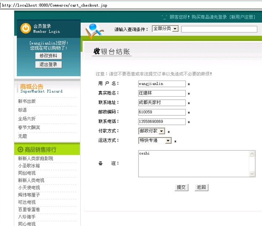Open 新新人类电视 in sales ranking
The width and height of the screenshot is (262, 226).
click(31, 180)
